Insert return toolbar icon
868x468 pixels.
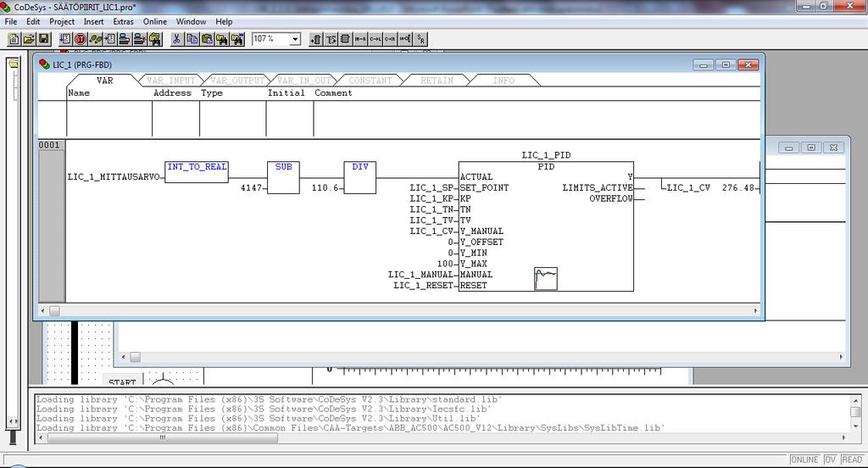click(x=390, y=39)
